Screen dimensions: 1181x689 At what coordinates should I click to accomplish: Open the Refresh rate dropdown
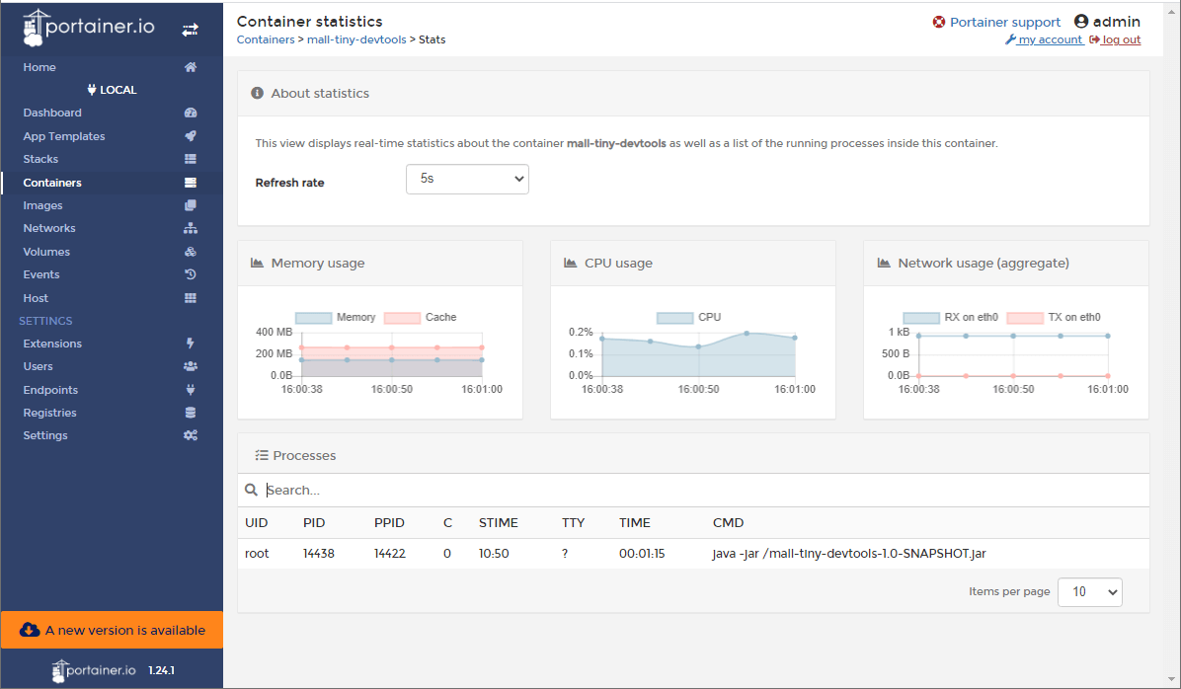point(467,180)
